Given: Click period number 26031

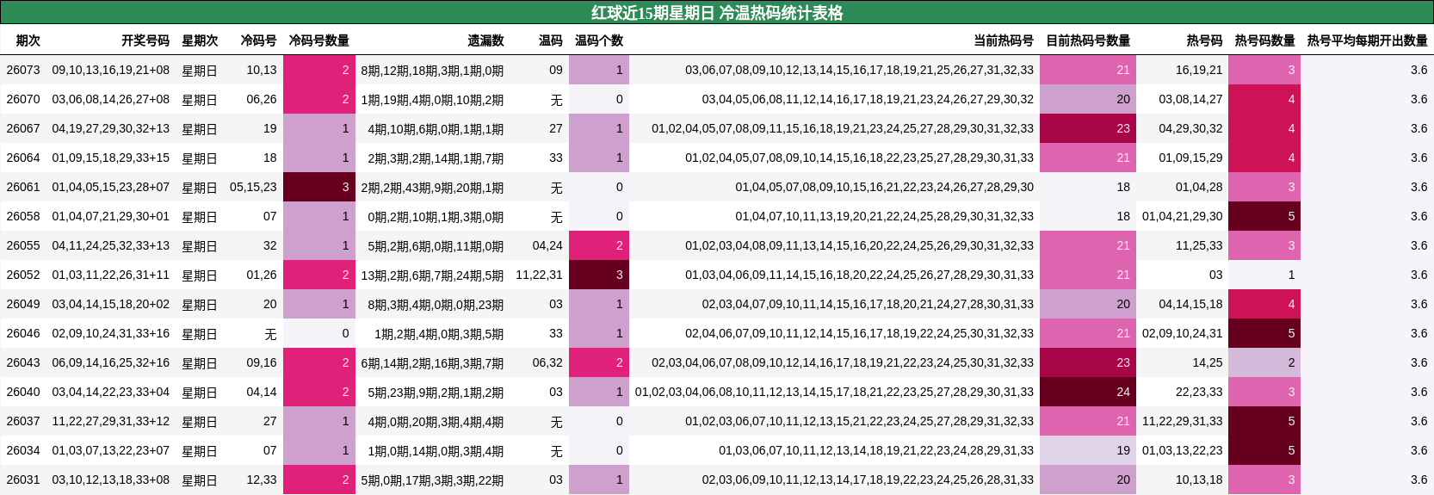Looking at the screenshot, I should click(x=23, y=480).
